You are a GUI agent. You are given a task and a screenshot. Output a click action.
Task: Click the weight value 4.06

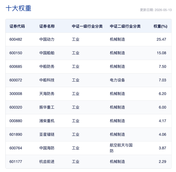point(163,134)
